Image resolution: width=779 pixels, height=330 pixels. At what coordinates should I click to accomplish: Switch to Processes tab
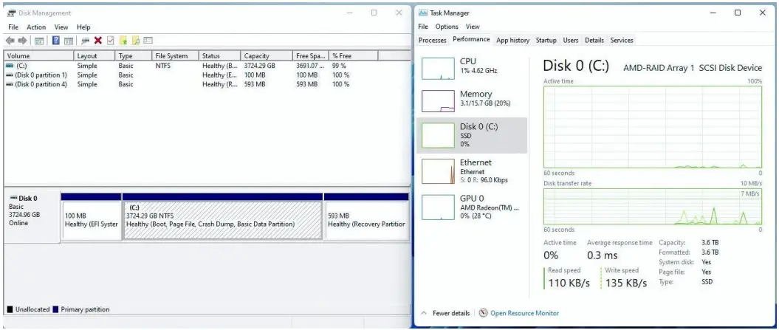(432, 41)
